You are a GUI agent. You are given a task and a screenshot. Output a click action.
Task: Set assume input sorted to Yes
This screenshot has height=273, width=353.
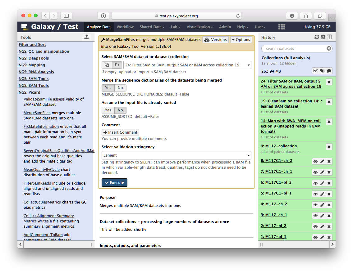tap(108, 110)
